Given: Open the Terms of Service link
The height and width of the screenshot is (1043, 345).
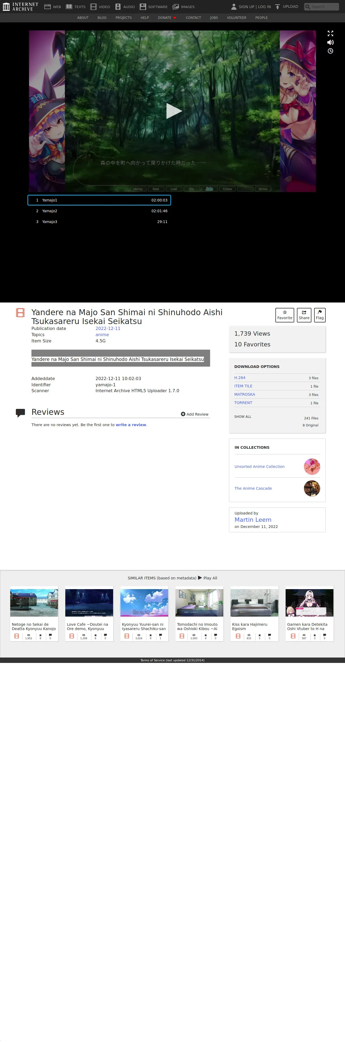Looking at the screenshot, I should pos(172,660).
